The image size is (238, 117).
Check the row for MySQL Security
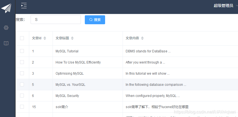point(22,96)
